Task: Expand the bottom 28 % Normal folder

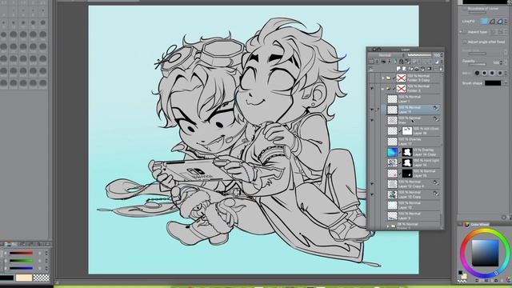Action: (388, 226)
